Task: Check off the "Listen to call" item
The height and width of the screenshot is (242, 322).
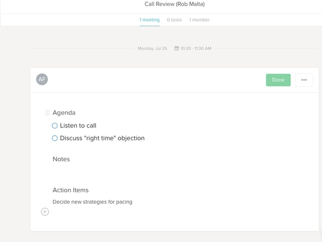Action: pyautogui.click(x=55, y=126)
